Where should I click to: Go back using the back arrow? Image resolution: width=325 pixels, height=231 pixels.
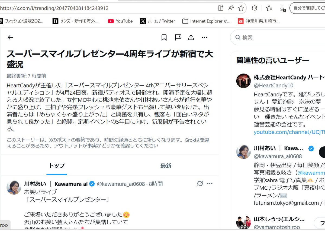(10, 38)
